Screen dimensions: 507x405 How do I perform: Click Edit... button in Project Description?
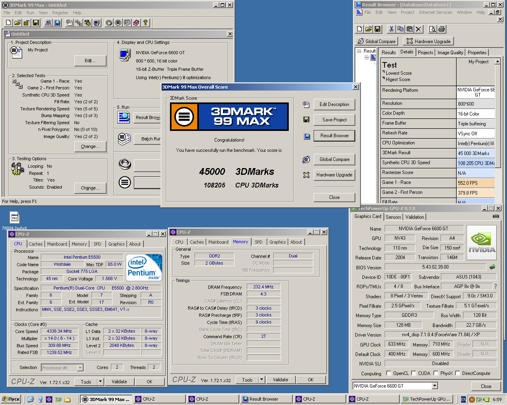pyautogui.click(x=90, y=61)
